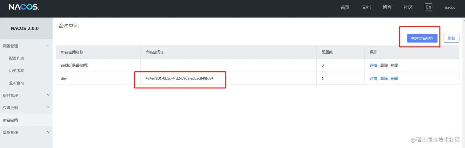Click 新建命名空间 button

pos(422,38)
